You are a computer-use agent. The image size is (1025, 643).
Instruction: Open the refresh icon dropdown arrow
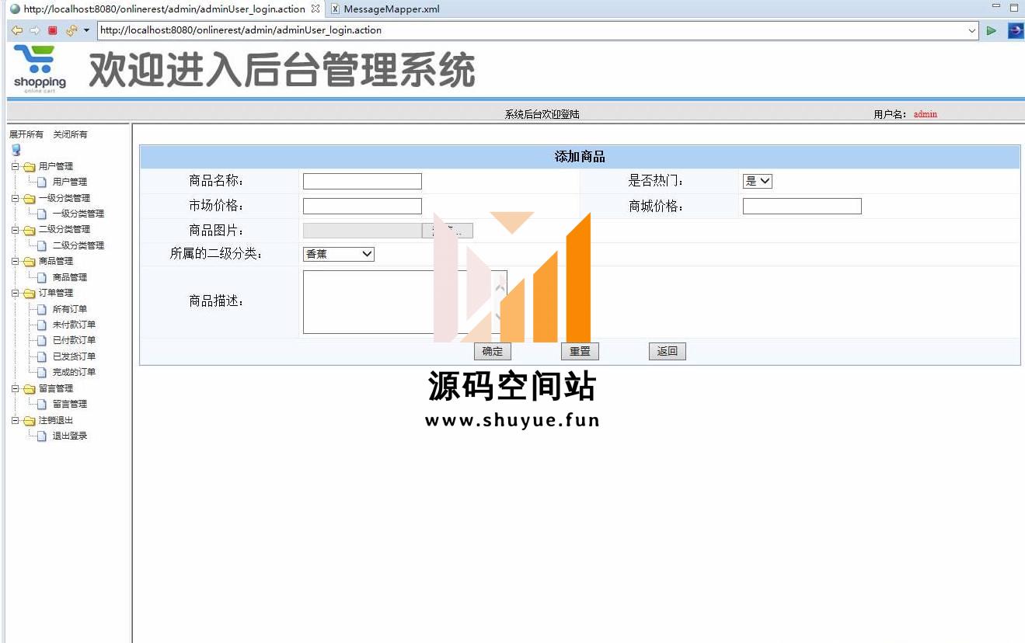[x=86, y=30]
